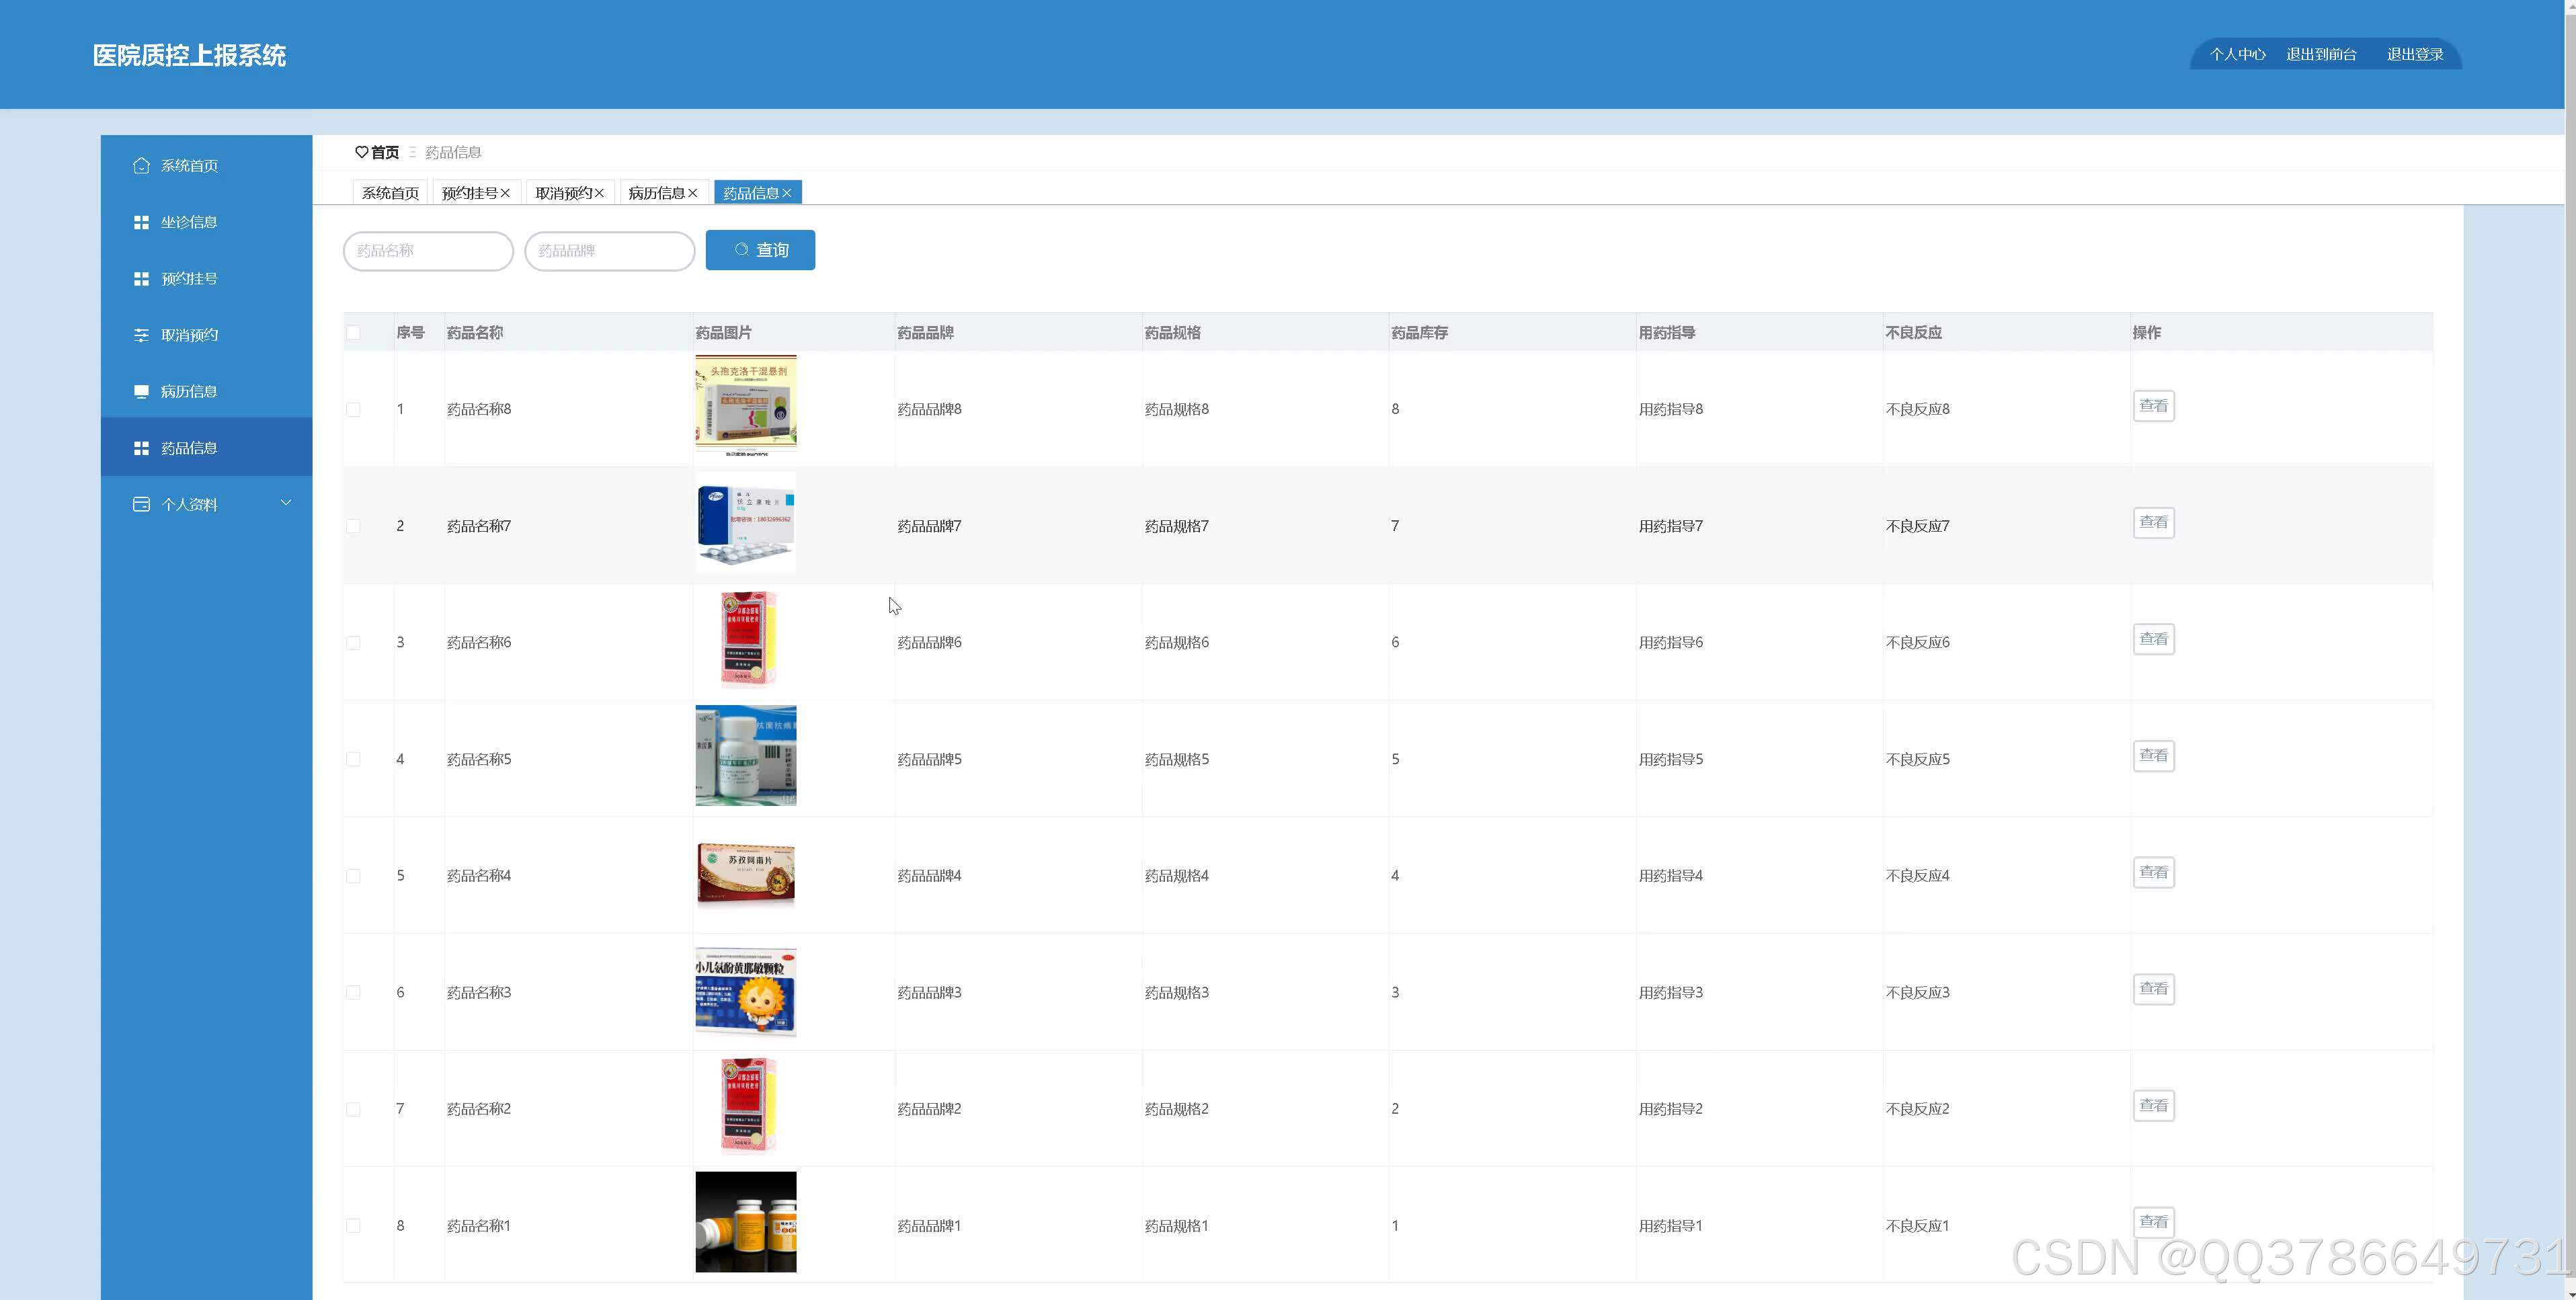Click the card icon beside 个人资料
Viewport: 2576px width, 1300px height.
(141, 504)
